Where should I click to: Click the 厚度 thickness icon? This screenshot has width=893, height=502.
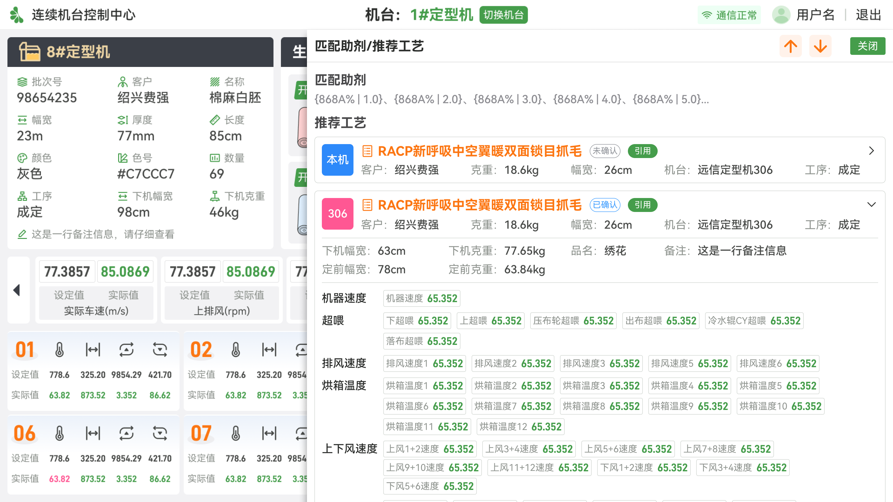(x=122, y=120)
